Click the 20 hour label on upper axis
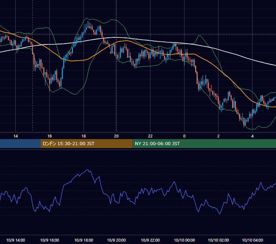The width and height of the screenshot is (276, 244). [116, 136]
